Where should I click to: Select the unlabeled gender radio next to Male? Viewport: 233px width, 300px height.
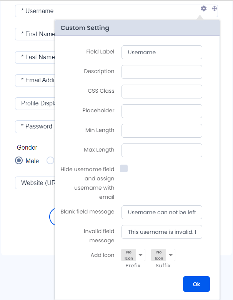[50, 160]
